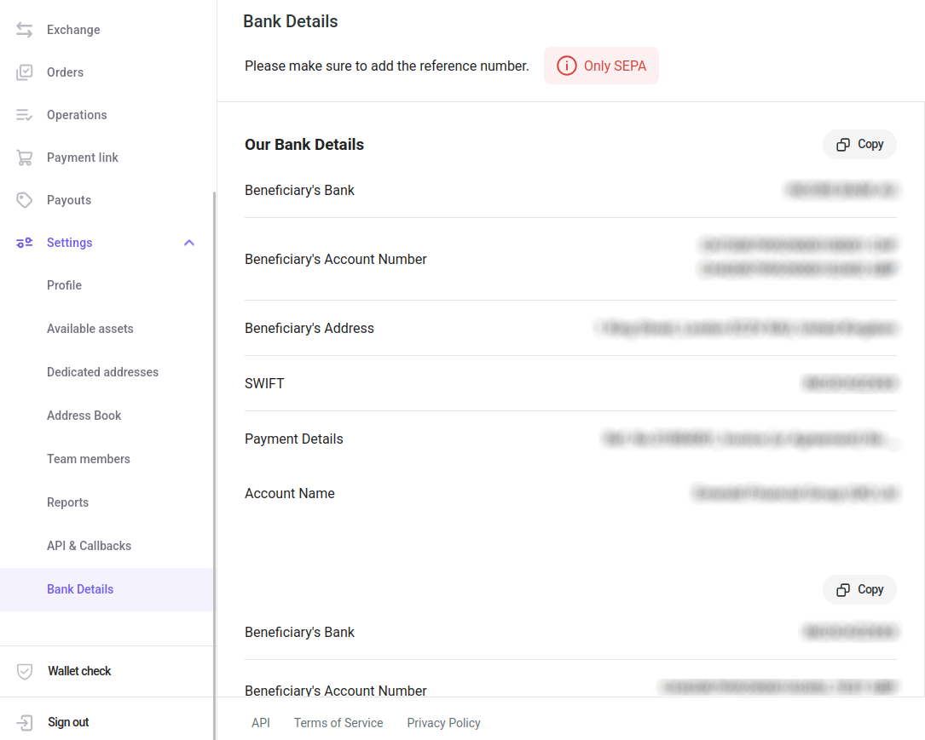Go to API & Callbacks settings

pyautogui.click(x=89, y=545)
